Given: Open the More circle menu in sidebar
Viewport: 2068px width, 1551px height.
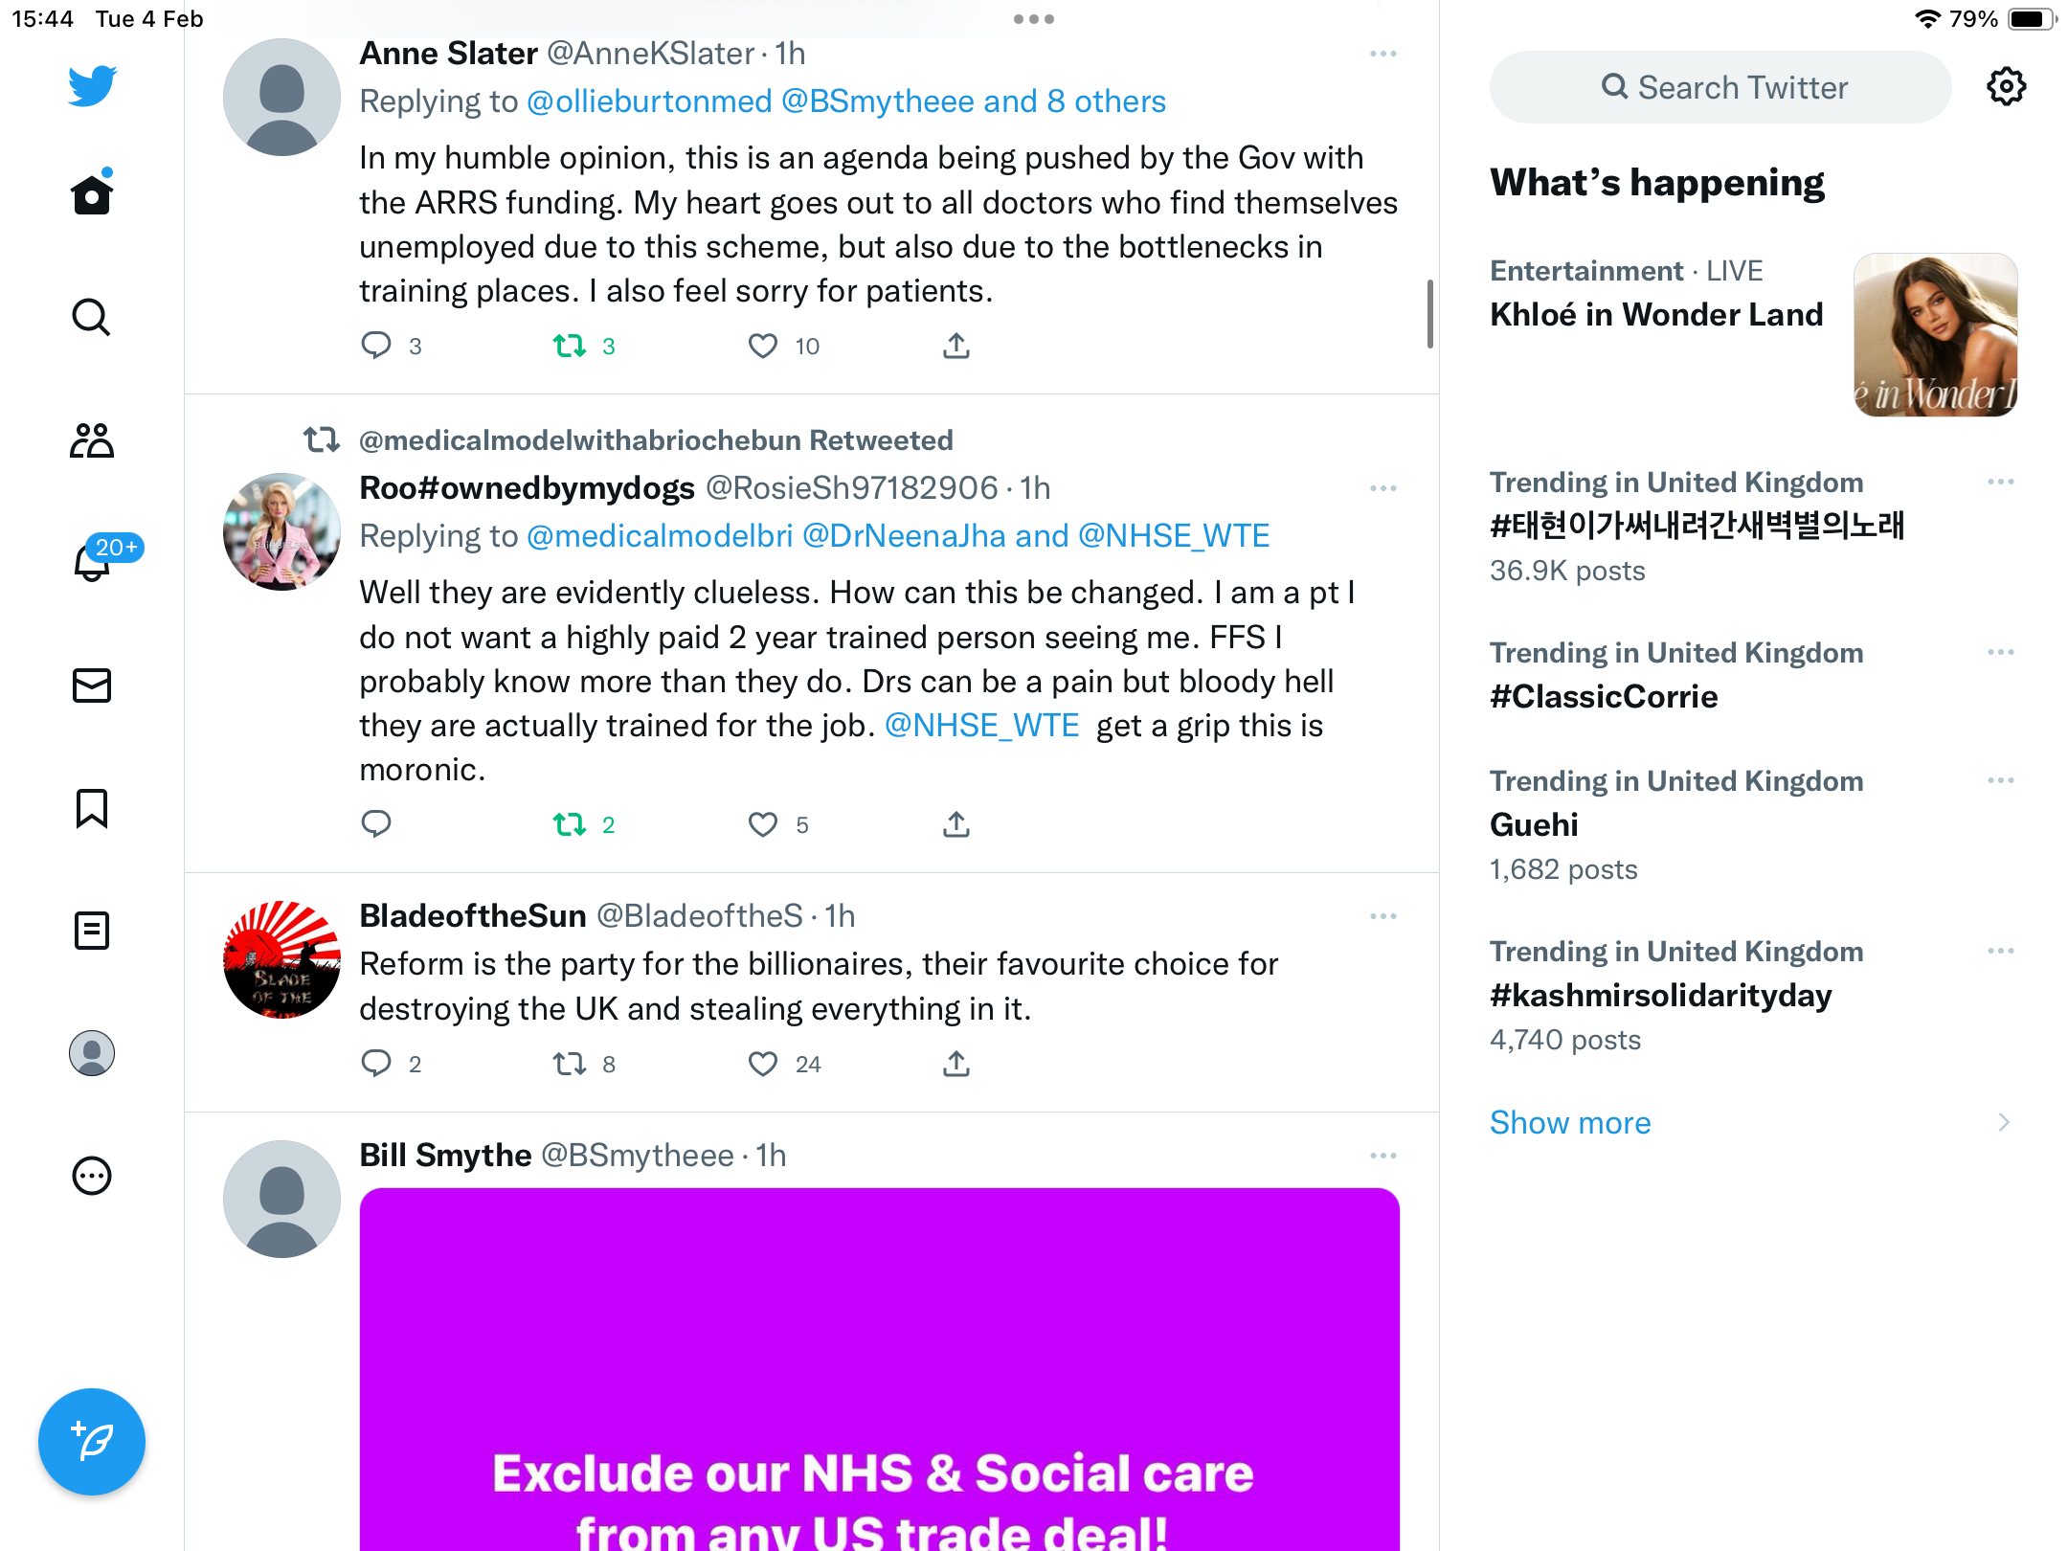Looking at the screenshot, I should tap(92, 1176).
